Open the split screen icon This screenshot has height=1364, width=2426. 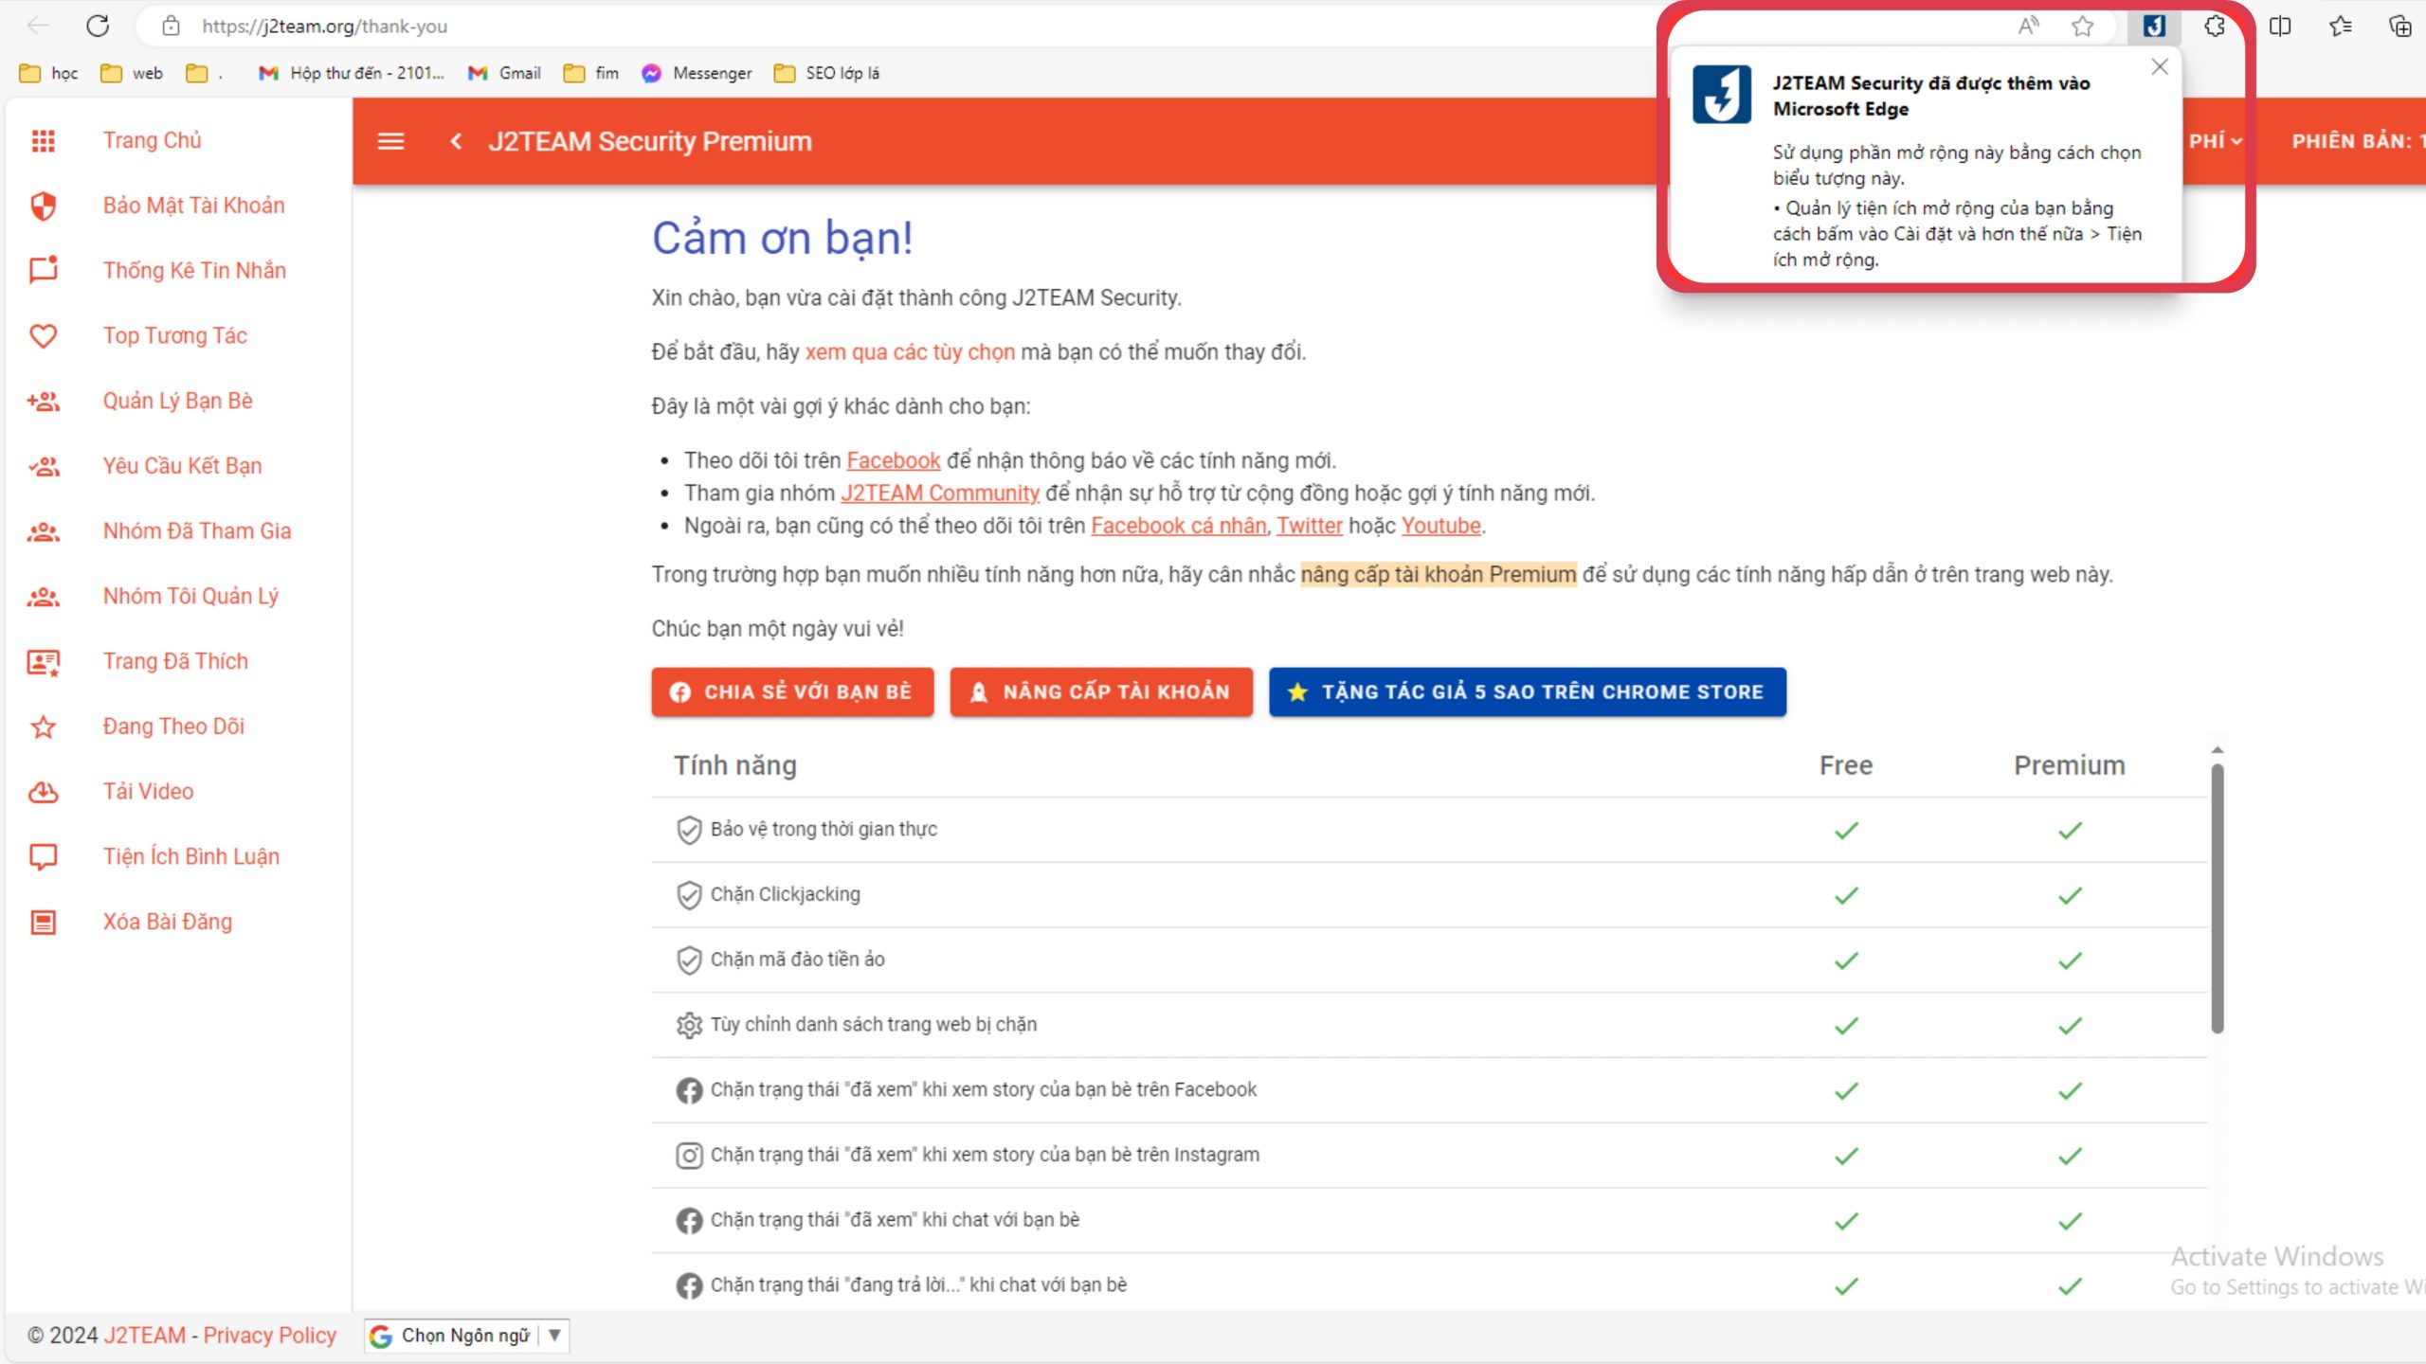[x=2280, y=26]
